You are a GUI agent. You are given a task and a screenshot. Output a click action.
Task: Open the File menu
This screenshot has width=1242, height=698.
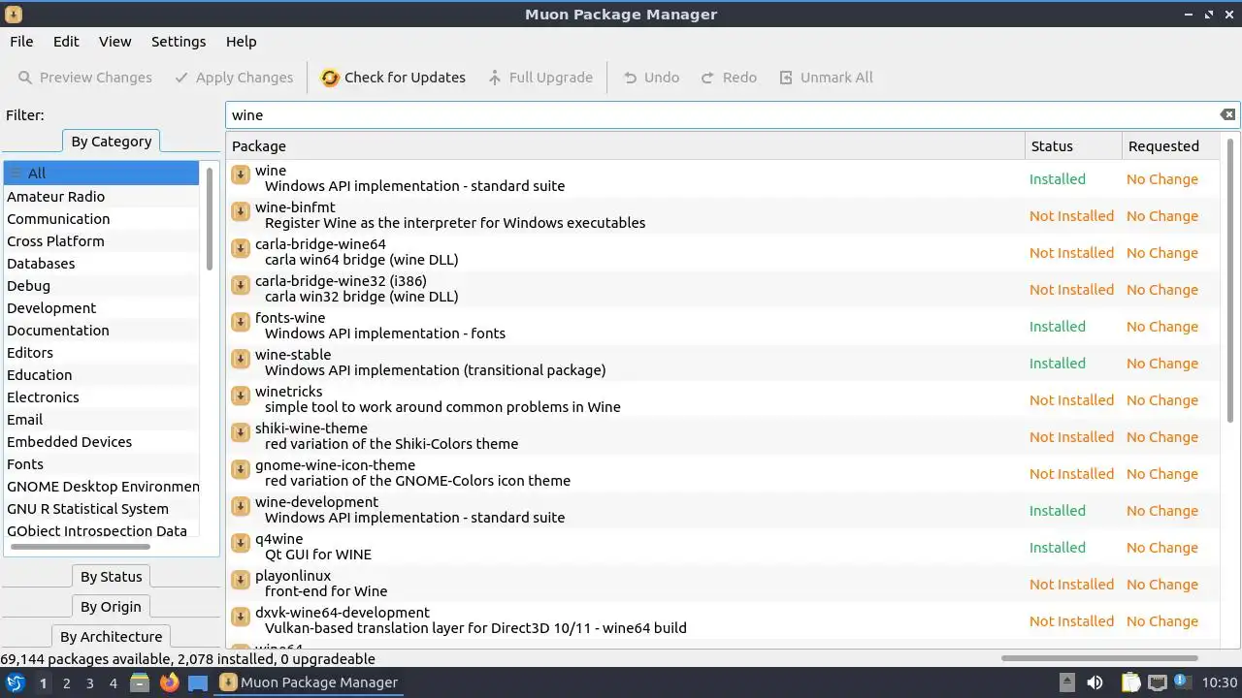coord(21,42)
